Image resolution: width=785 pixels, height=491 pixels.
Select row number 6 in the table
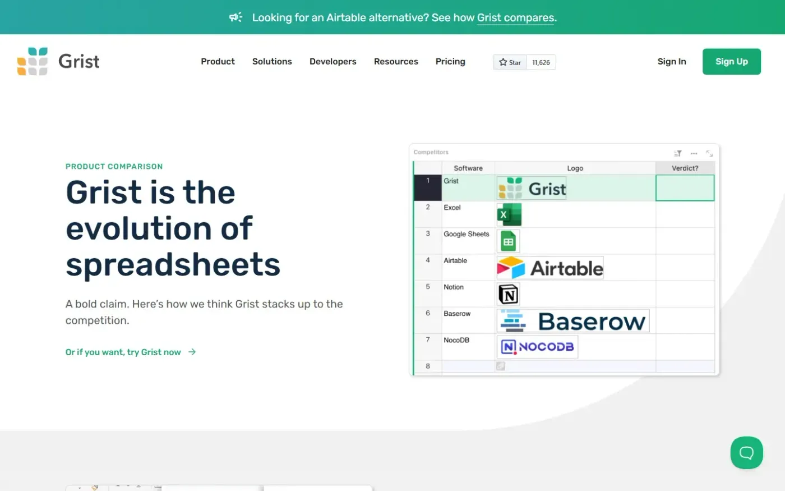coord(428,320)
